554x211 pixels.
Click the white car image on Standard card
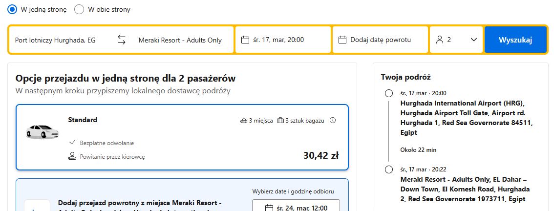tap(43, 132)
